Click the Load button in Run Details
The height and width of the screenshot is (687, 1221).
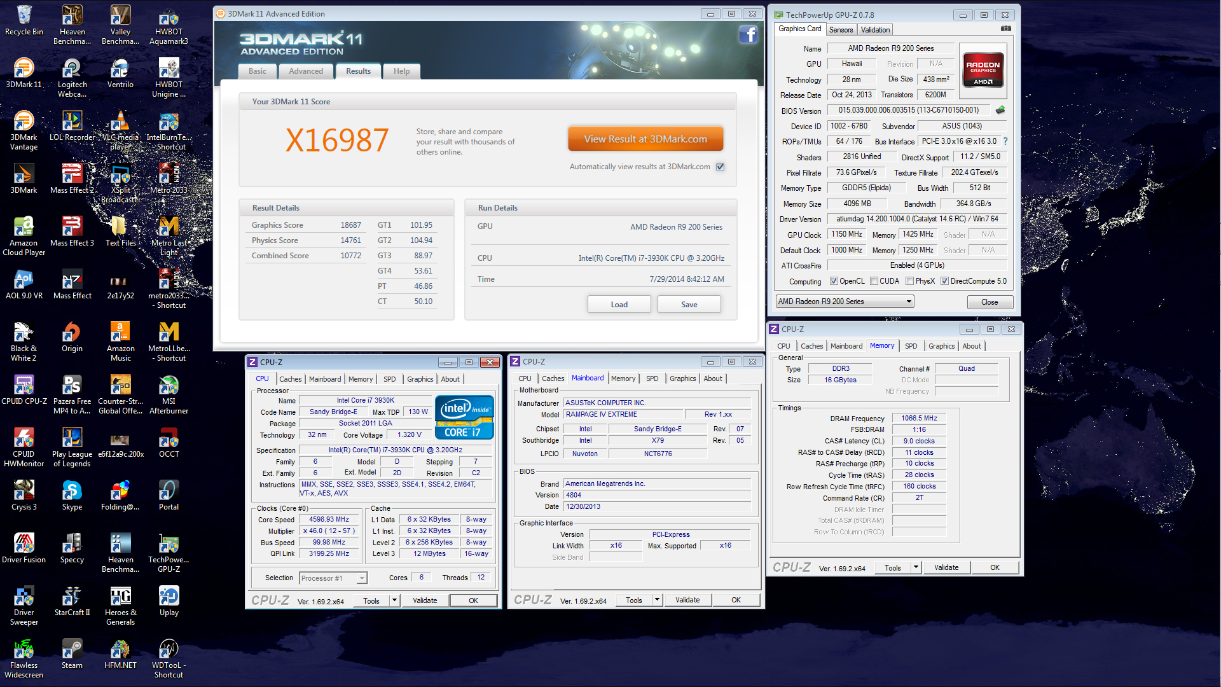click(x=619, y=305)
